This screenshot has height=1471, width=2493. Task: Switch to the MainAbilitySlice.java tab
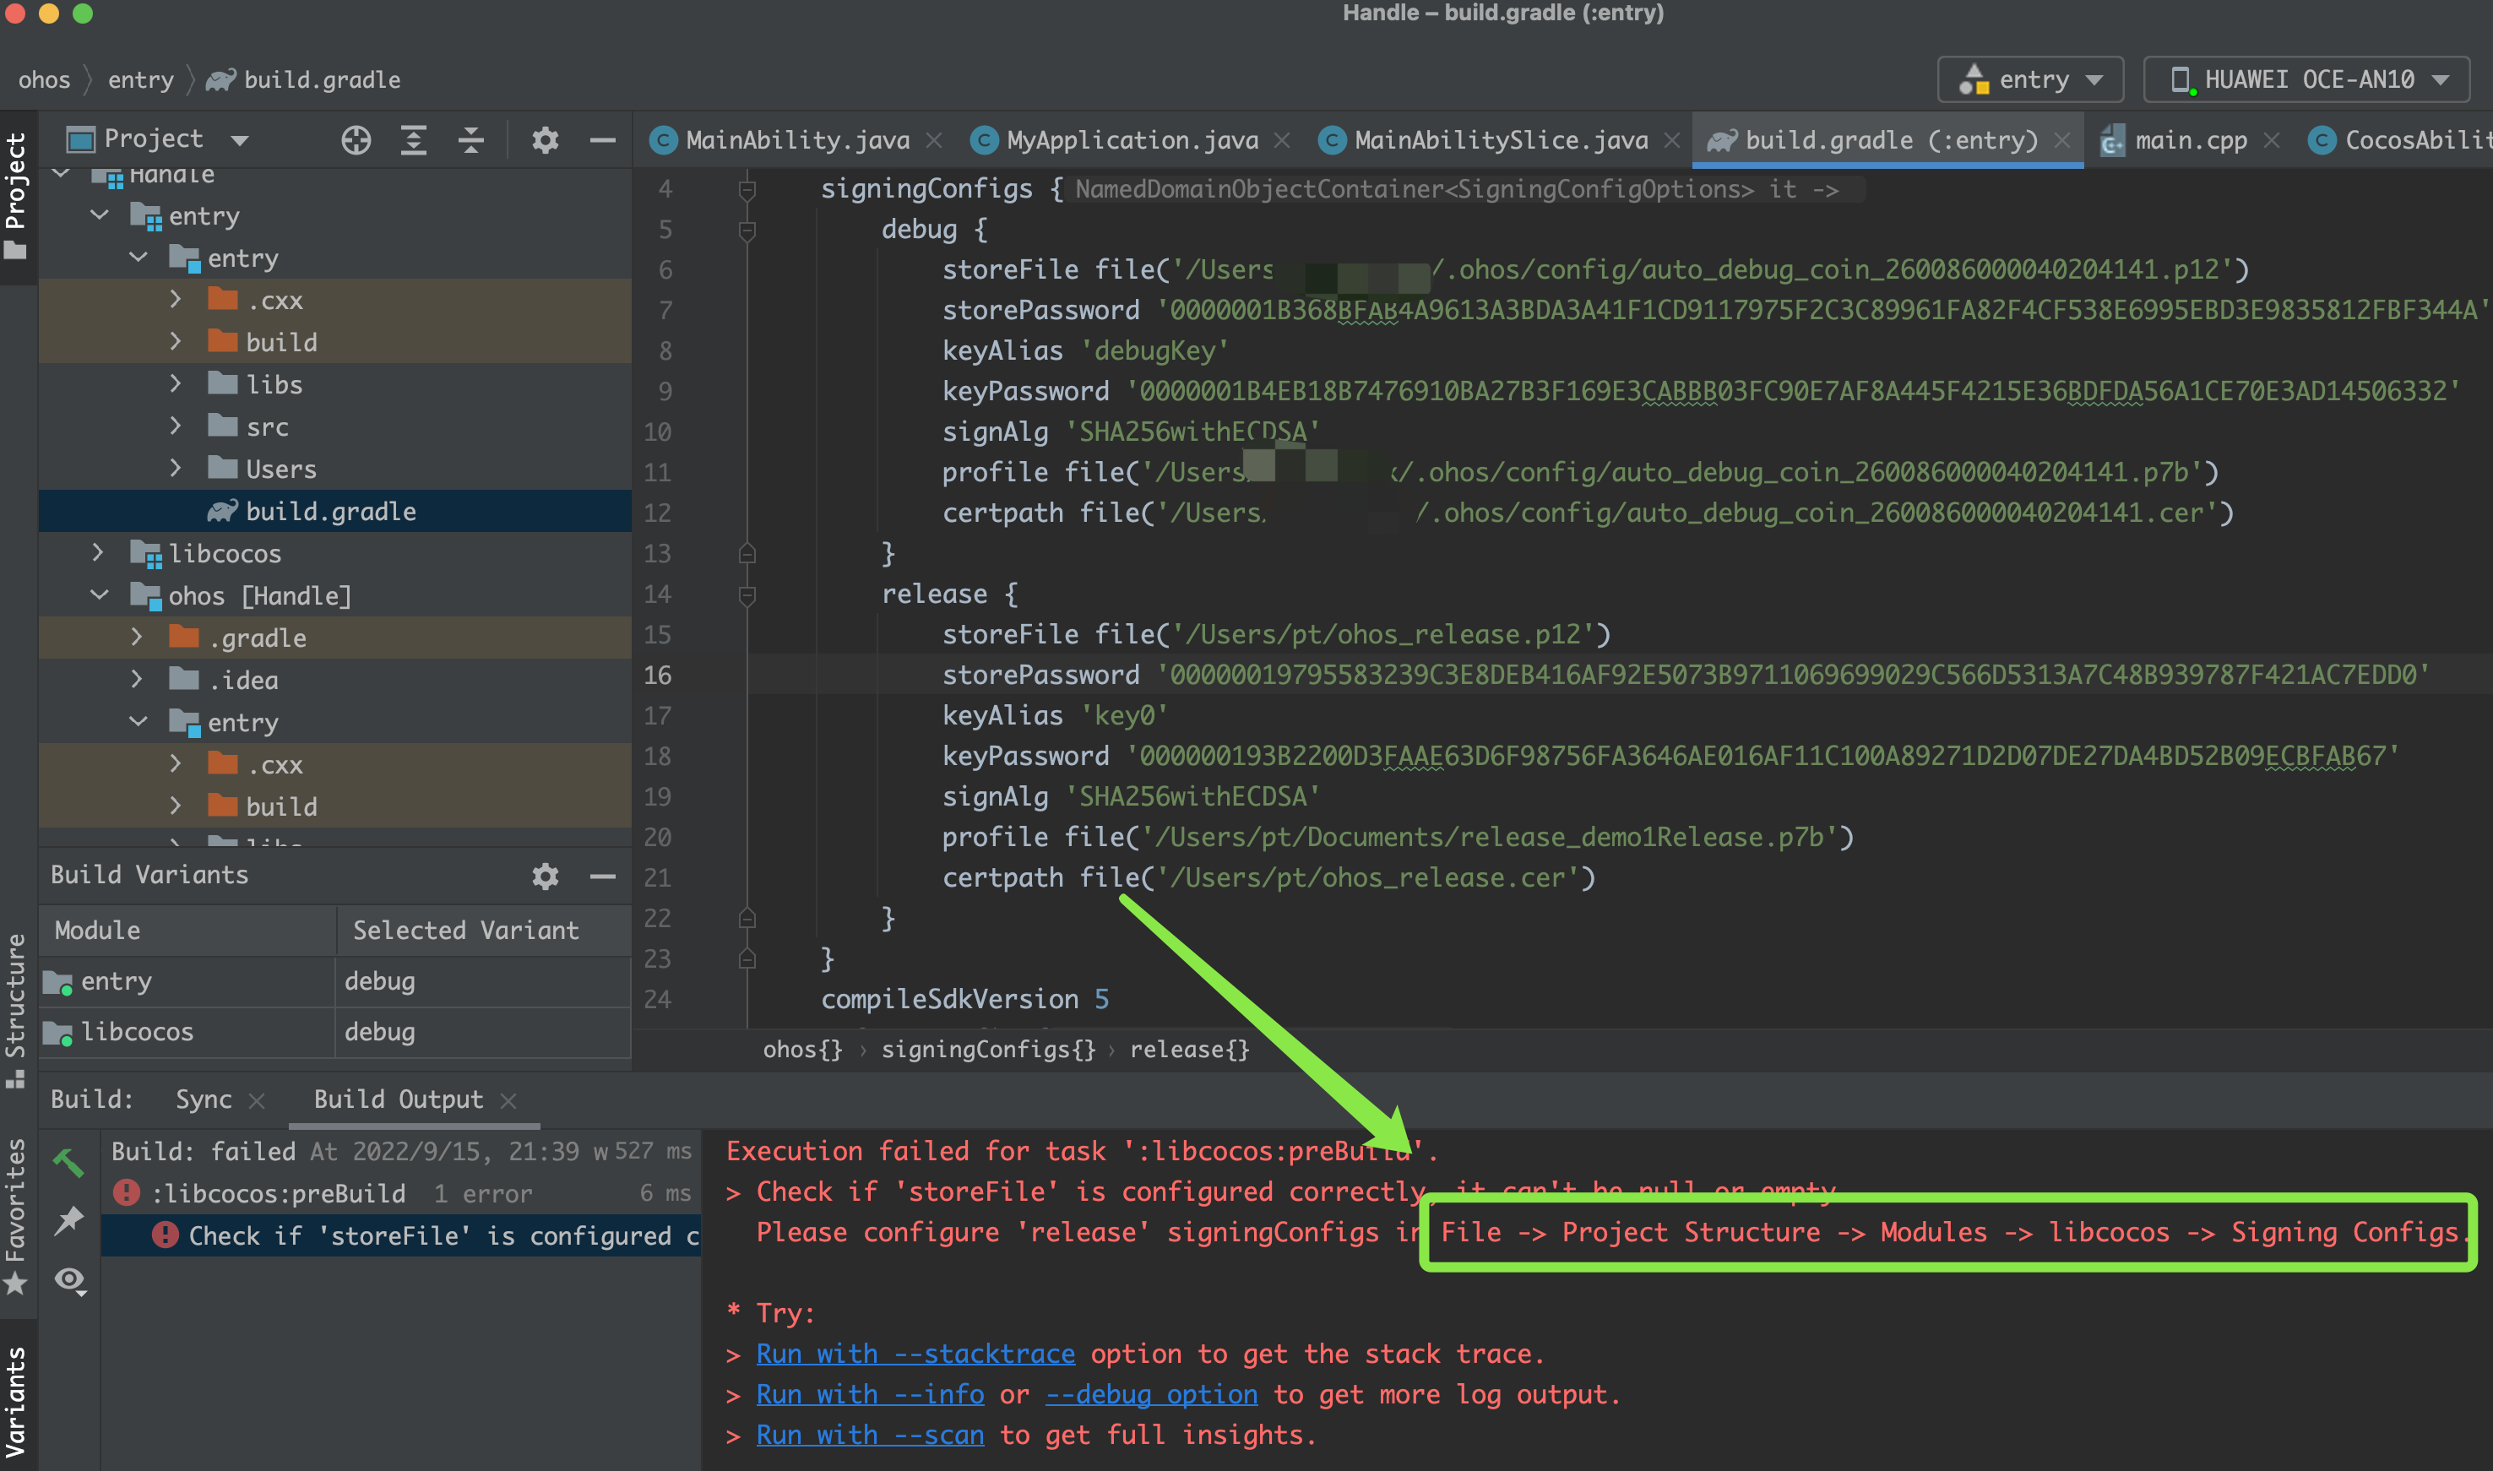click(x=1500, y=140)
